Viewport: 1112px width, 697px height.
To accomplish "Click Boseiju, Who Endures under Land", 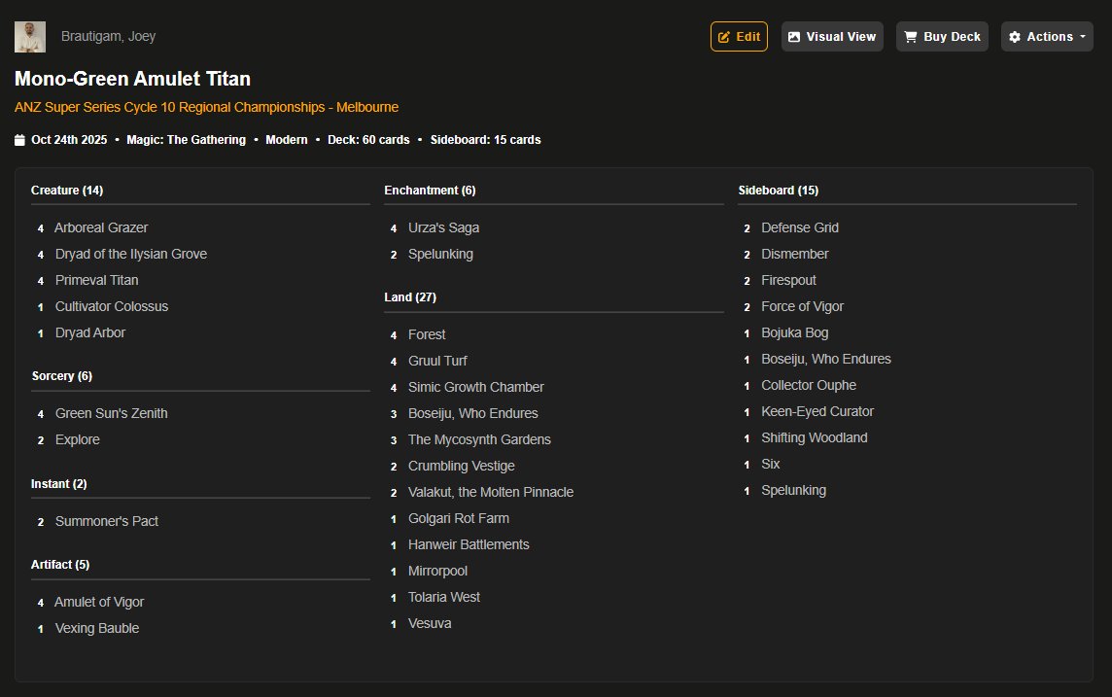I will pyautogui.click(x=473, y=413).
